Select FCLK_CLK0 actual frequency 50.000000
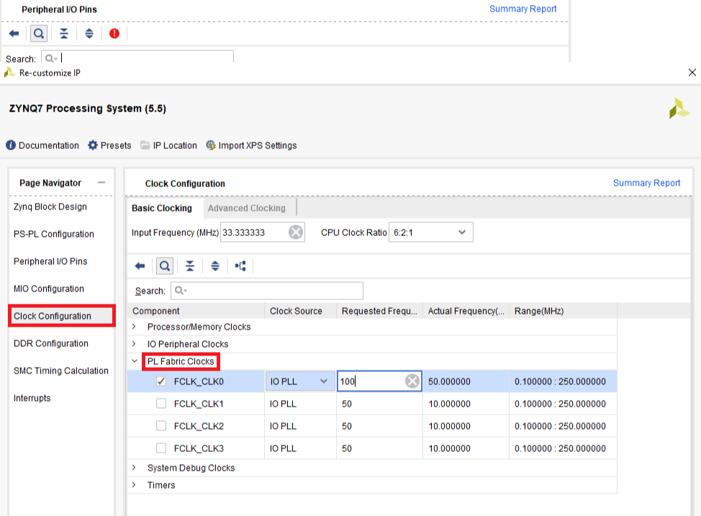The image size is (701, 516). coord(466,381)
